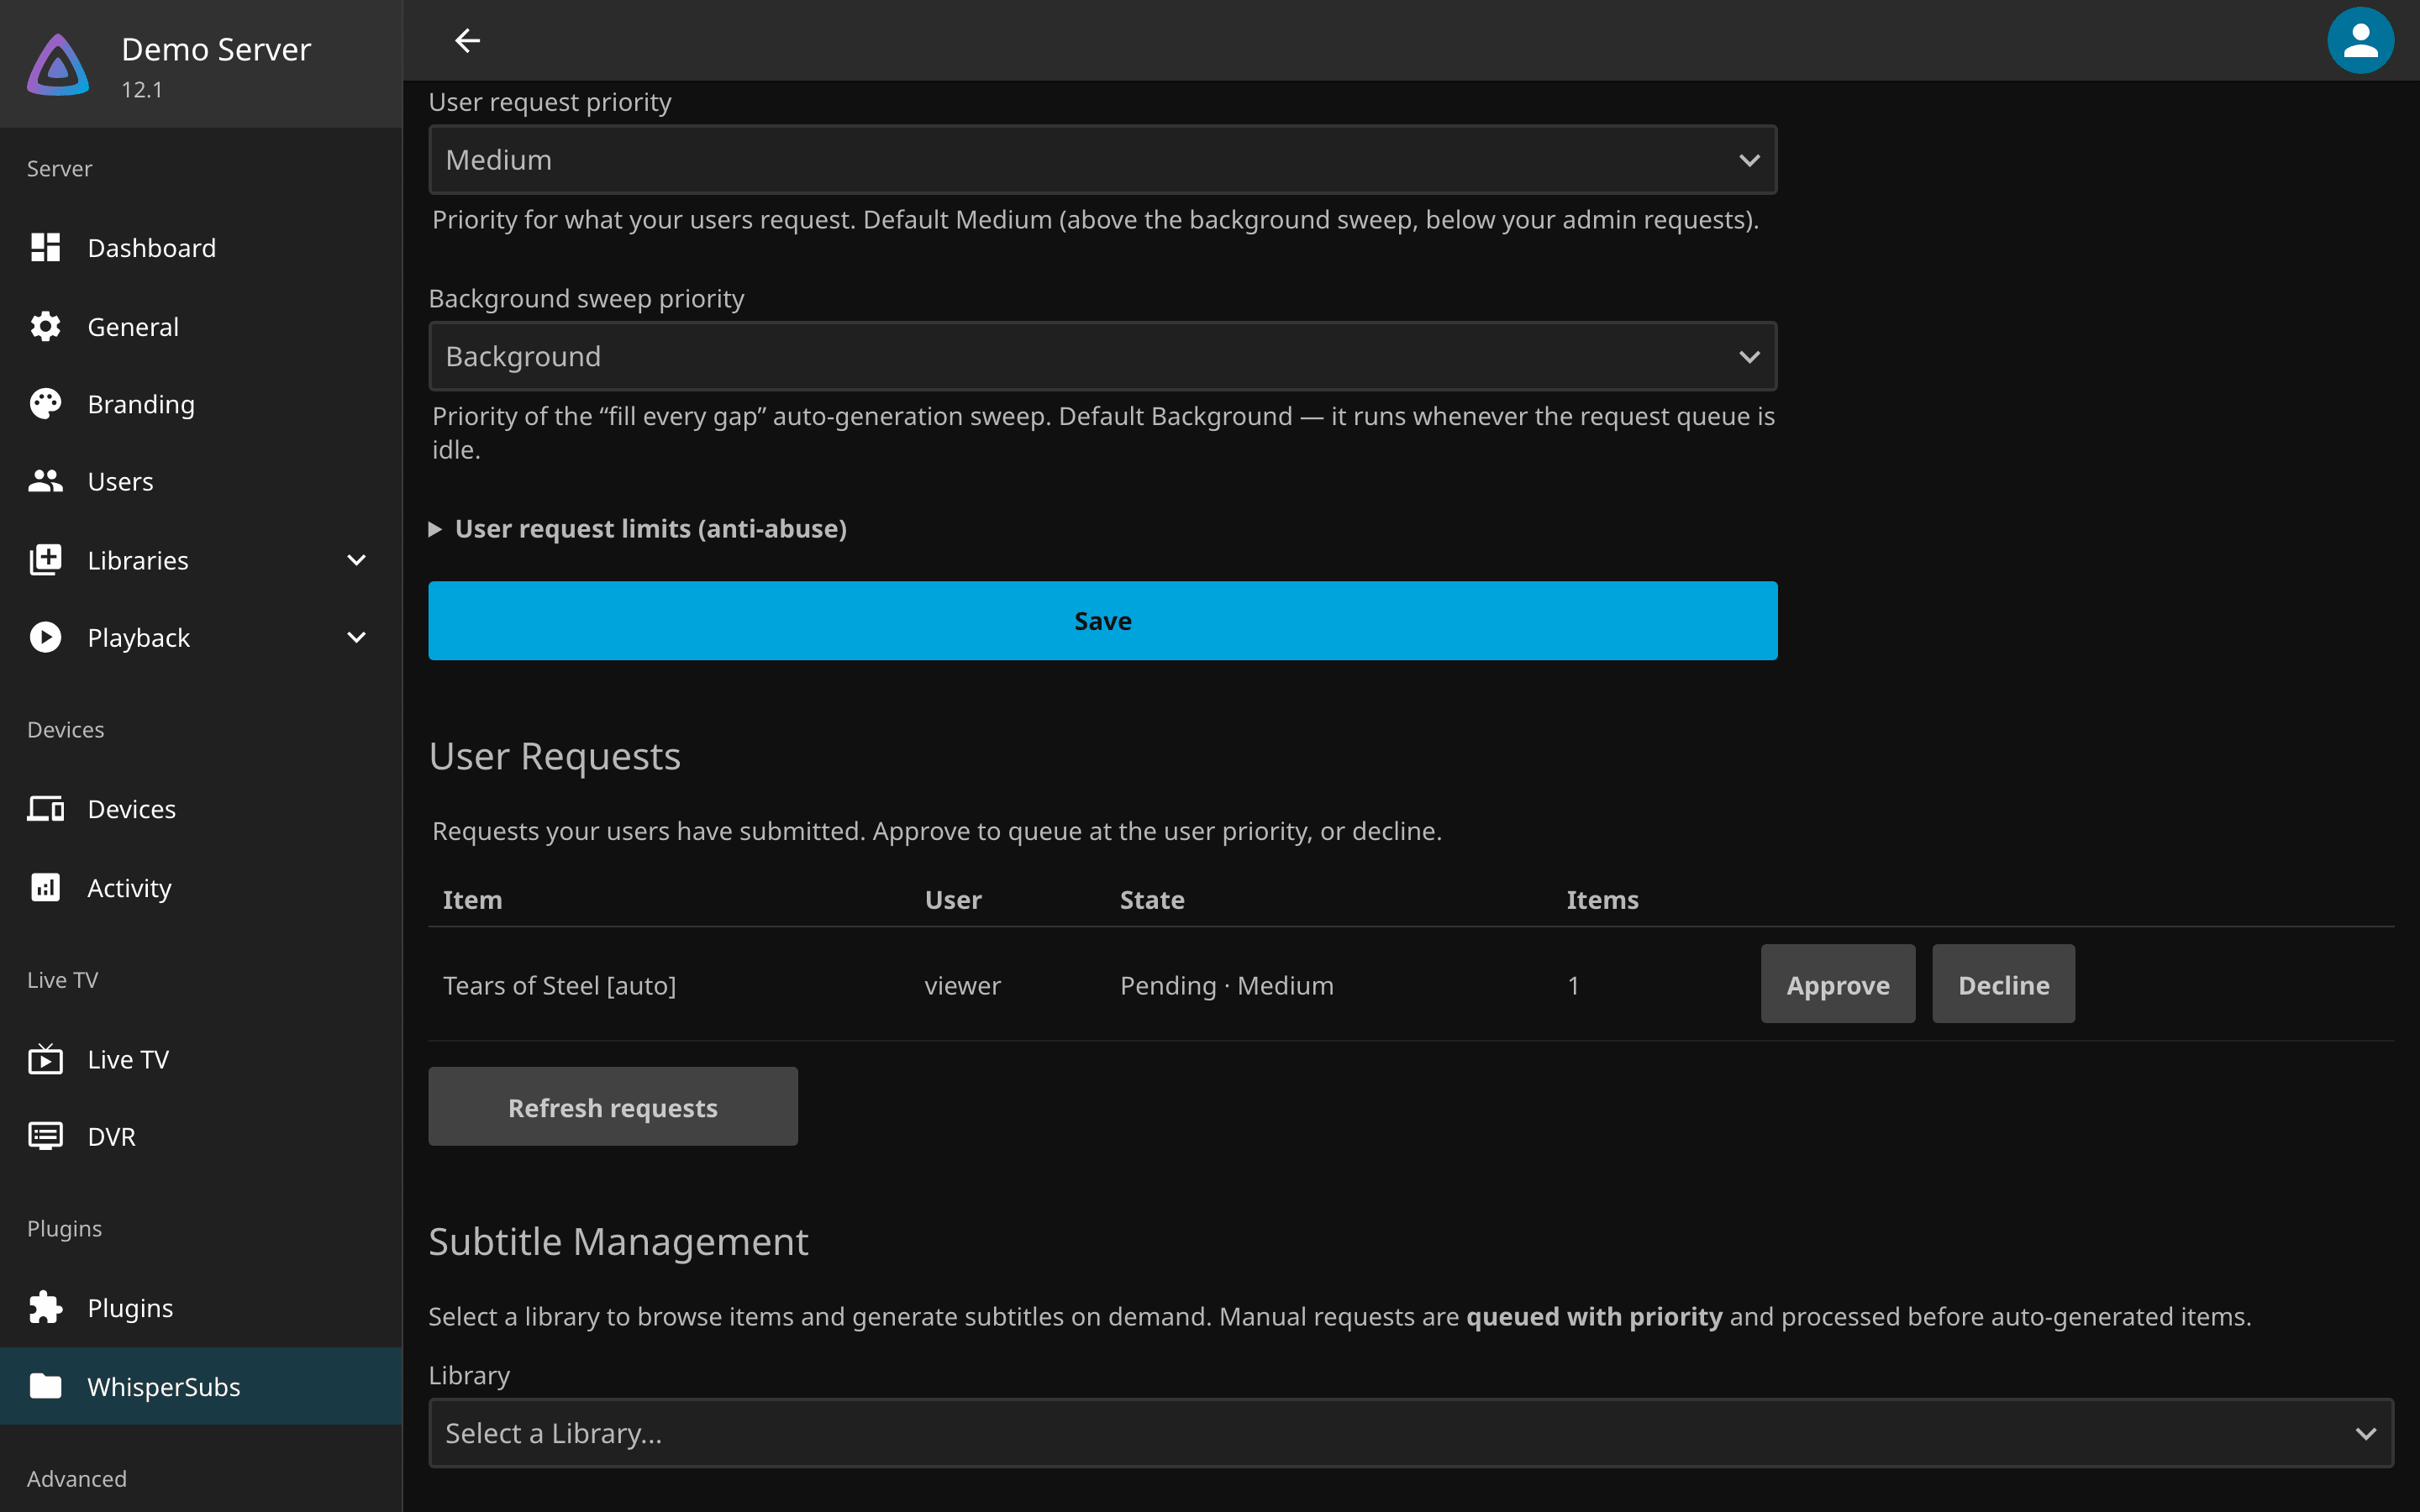Click the Libraries collection icon
Viewport: 2420px width, 1512px height.
pyautogui.click(x=45, y=560)
